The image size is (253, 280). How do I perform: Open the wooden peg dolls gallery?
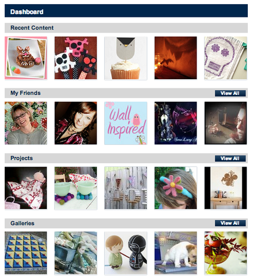click(x=126, y=253)
